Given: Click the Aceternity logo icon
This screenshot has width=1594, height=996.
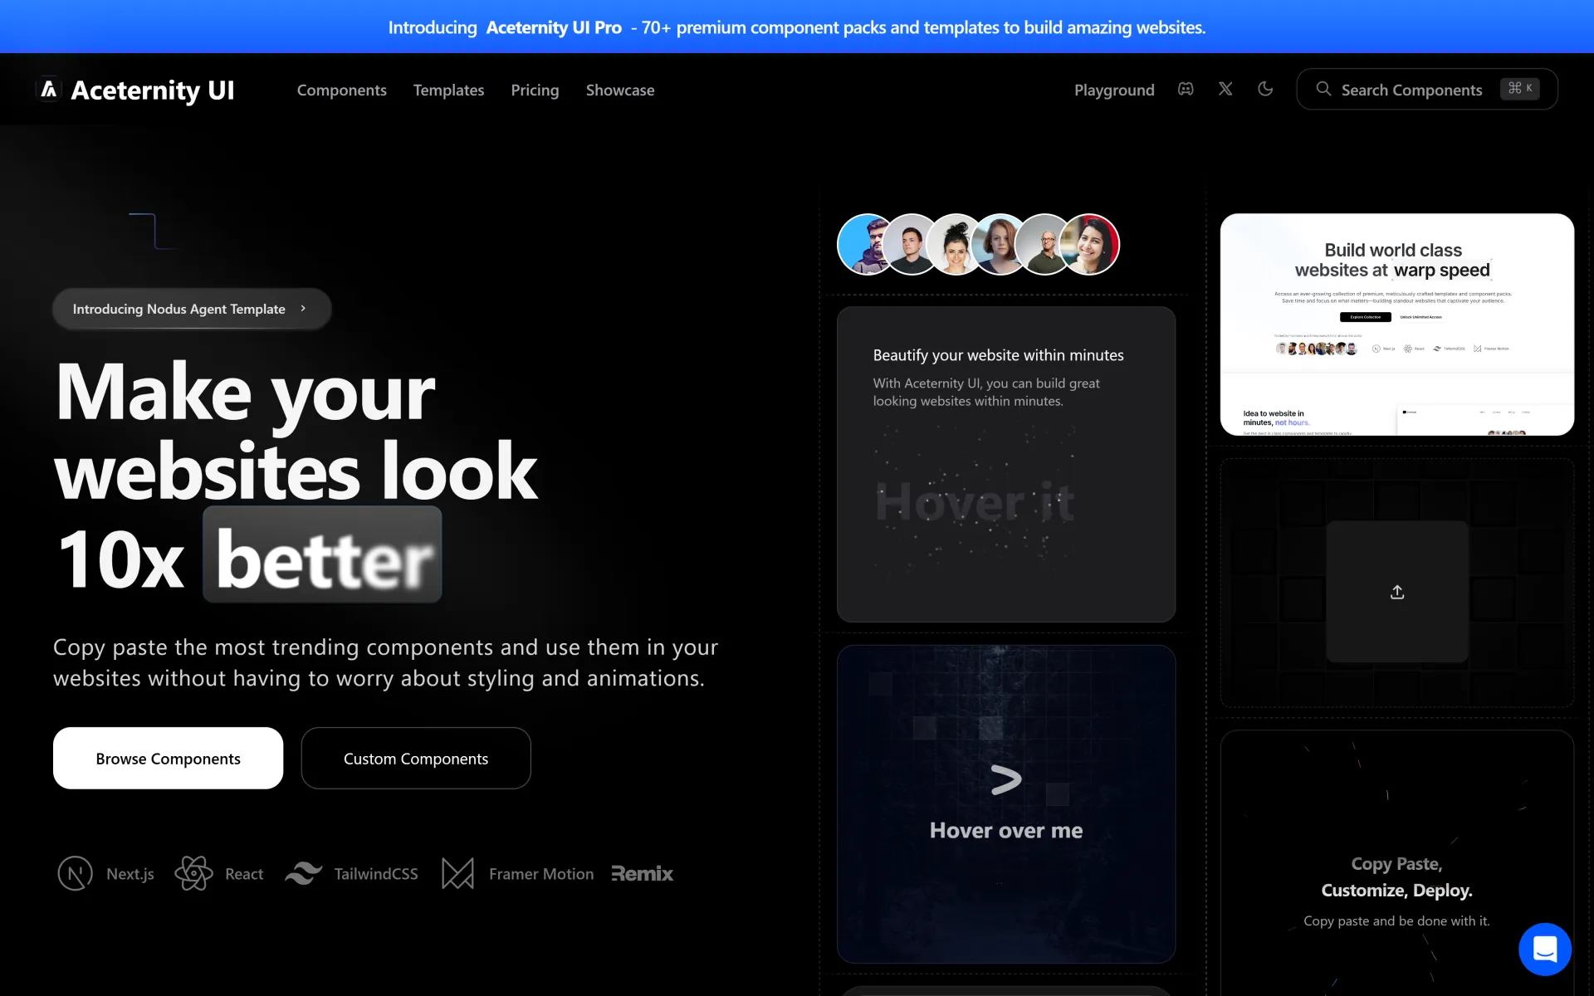Looking at the screenshot, I should click(49, 90).
